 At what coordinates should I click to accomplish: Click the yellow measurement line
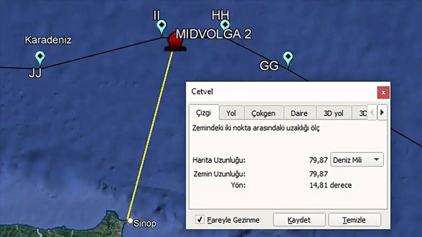coord(150,135)
